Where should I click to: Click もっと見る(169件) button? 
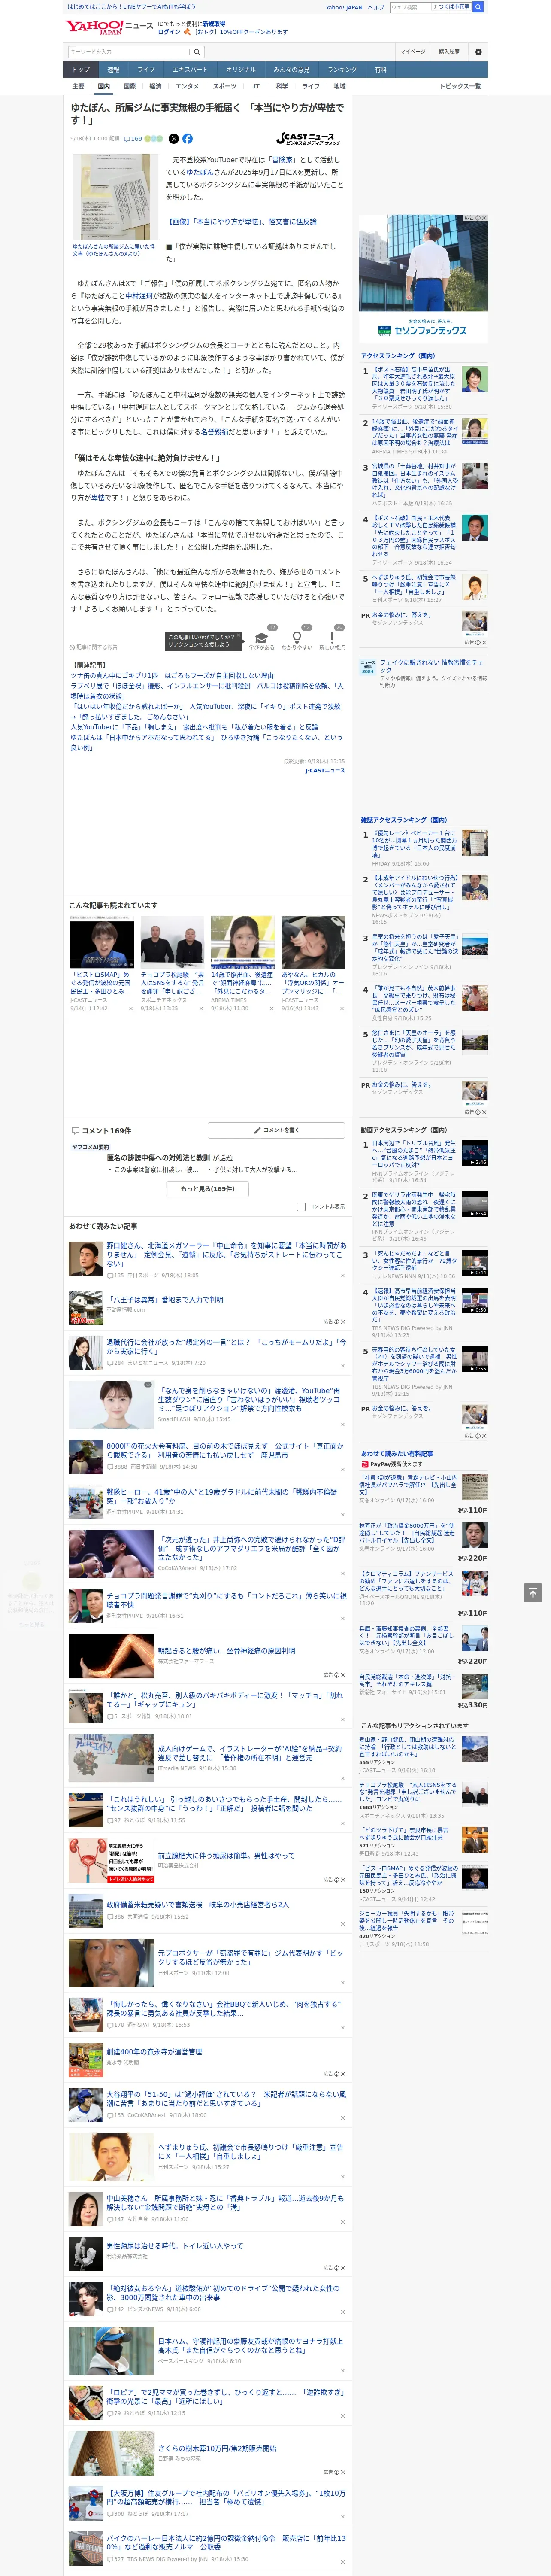[208, 1189]
